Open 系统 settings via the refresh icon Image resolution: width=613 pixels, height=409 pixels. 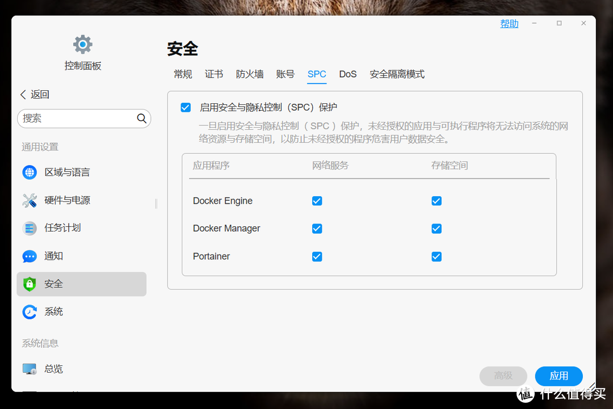tap(30, 311)
